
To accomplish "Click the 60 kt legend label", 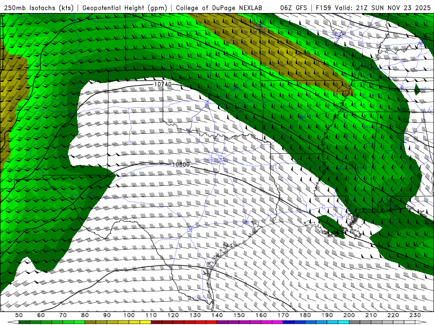I will tap(41, 315).
